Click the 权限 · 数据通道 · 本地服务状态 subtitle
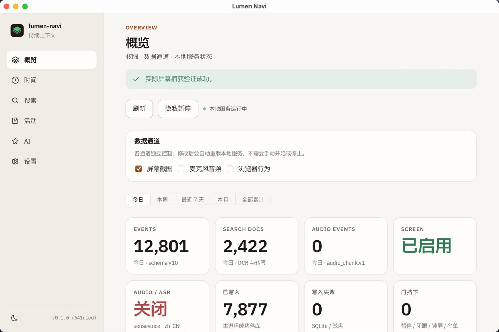The height and width of the screenshot is (332, 499). click(x=169, y=57)
